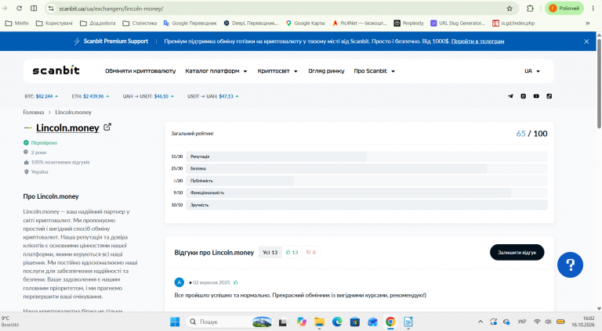This screenshot has height=331, width=602.
Task: Open the Telegram social icon in header
Action: [510, 96]
